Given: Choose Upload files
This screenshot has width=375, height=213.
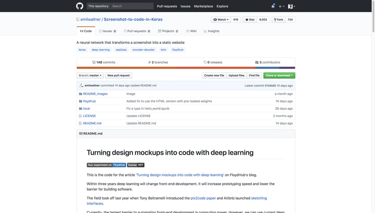Looking at the screenshot, I should click(x=236, y=75).
